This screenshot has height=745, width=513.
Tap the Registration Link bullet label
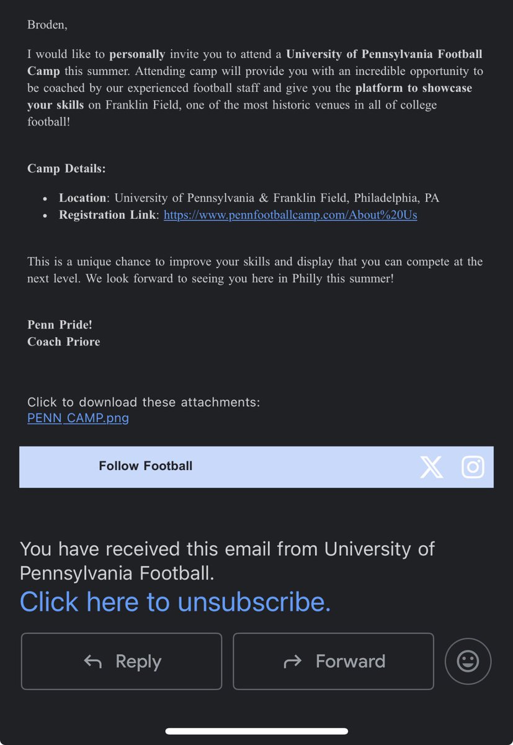pyautogui.click(x=109, y=215)
